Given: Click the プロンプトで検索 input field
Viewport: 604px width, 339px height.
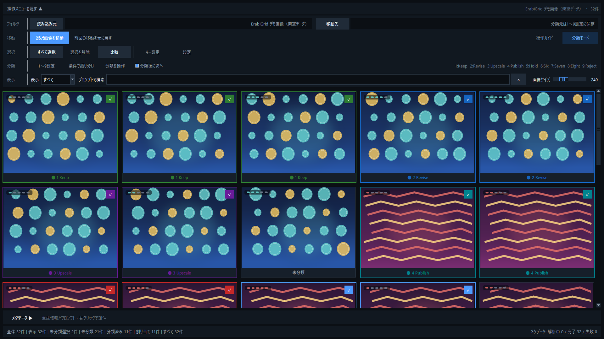Looking at the screenshot, I should 308,80.
